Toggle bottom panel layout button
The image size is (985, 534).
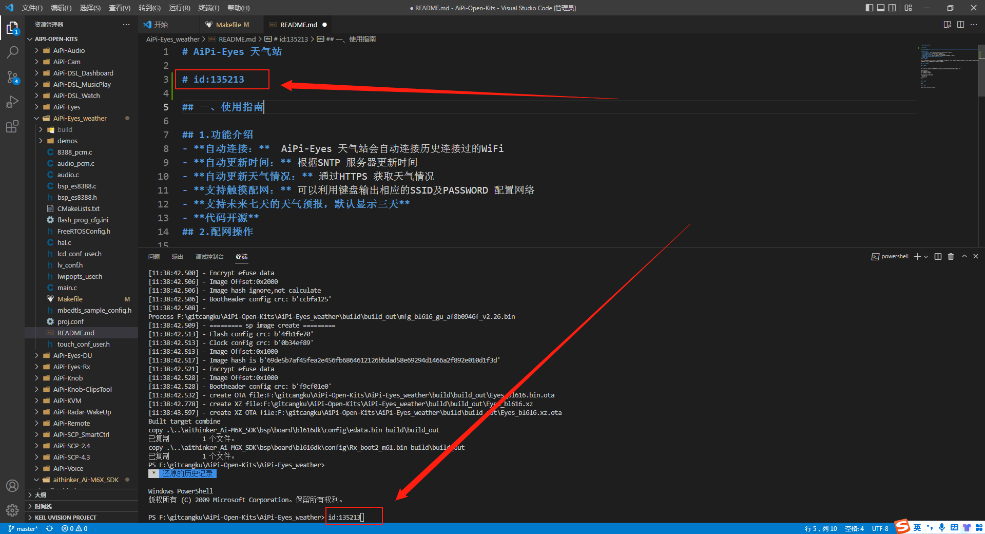coord(881,8)
